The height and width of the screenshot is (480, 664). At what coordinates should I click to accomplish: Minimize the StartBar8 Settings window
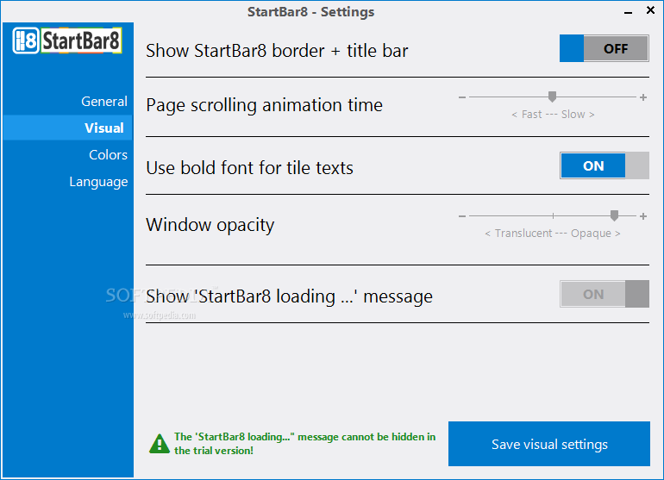629,12
